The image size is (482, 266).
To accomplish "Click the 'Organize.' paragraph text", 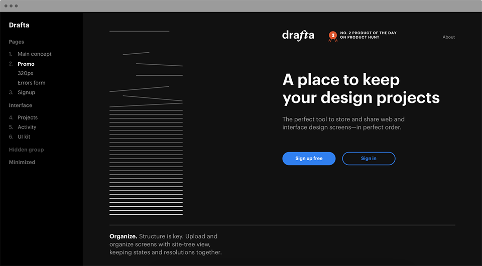I will [x=165, y=244].
